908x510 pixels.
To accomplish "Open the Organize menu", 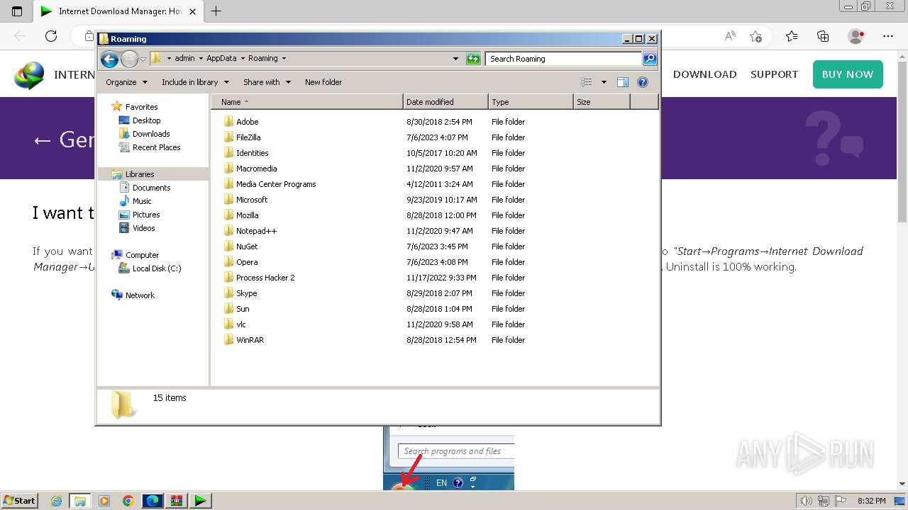I will point(126,82).
